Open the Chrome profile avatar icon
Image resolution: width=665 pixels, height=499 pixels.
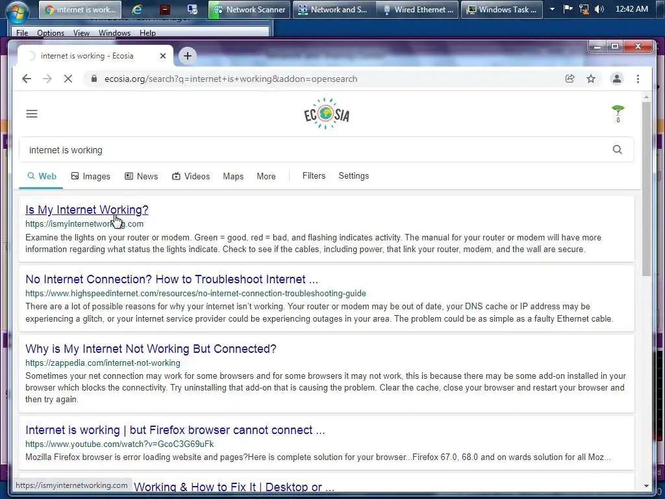coord(617,79)
